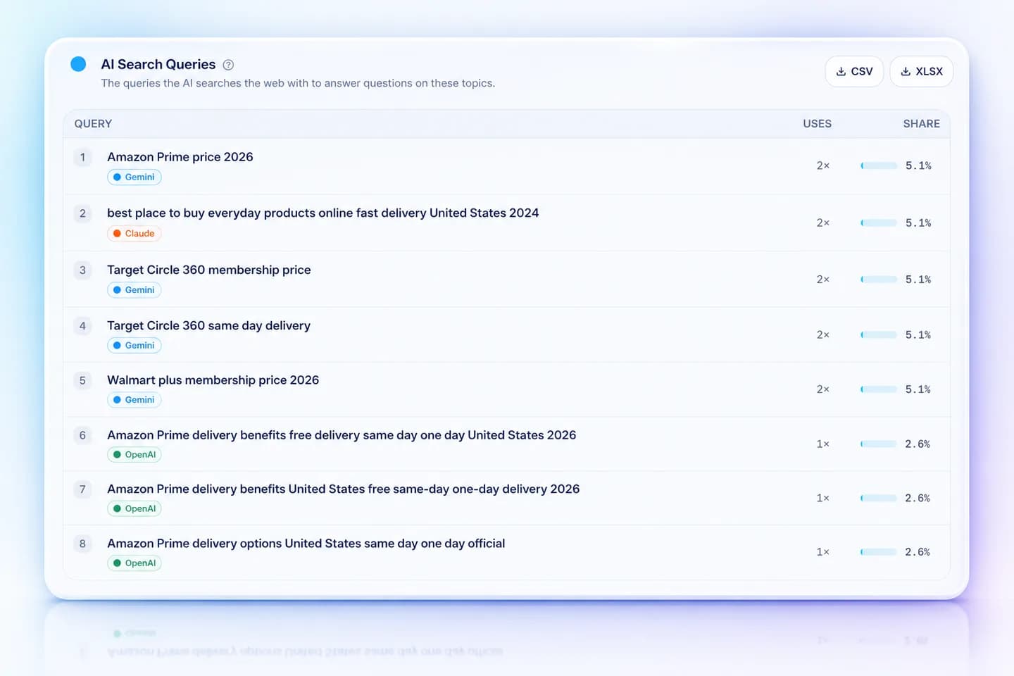Click the QUERY column header
1014x676 pixels.
coord(93,123)
